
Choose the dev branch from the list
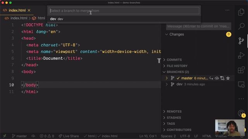[x=124, y=19]
